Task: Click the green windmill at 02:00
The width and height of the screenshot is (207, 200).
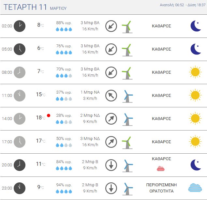Action: [126, 26]
